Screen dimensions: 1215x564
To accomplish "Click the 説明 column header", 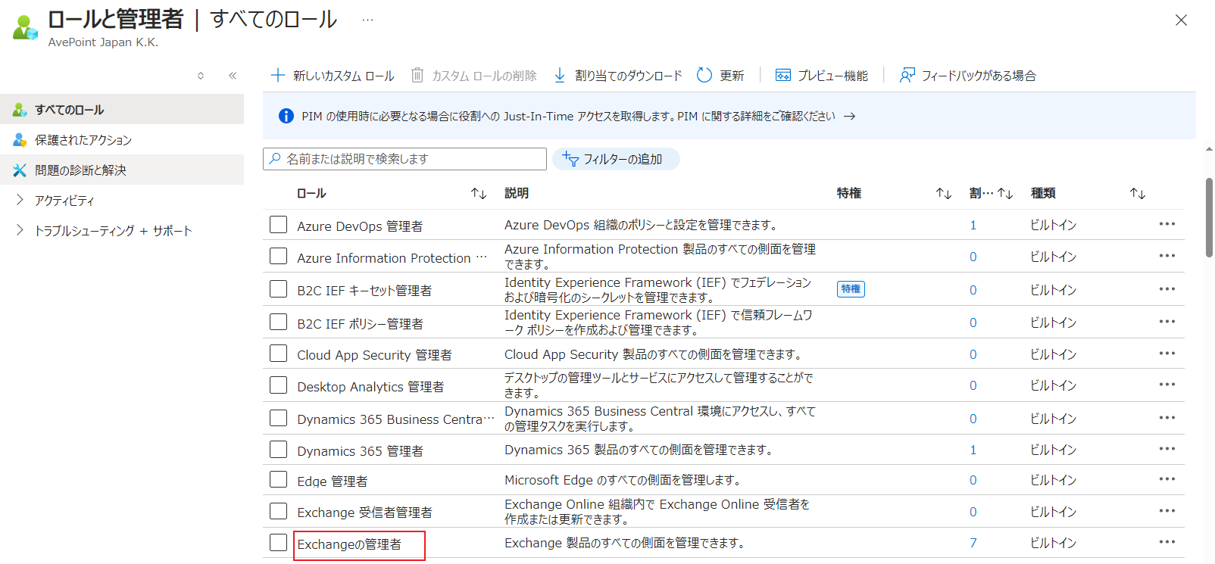I will coord(517,193).
